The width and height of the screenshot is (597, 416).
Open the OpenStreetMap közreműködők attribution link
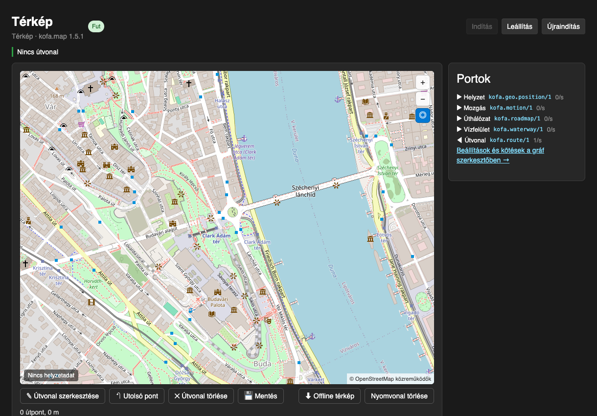pos(393,379)
